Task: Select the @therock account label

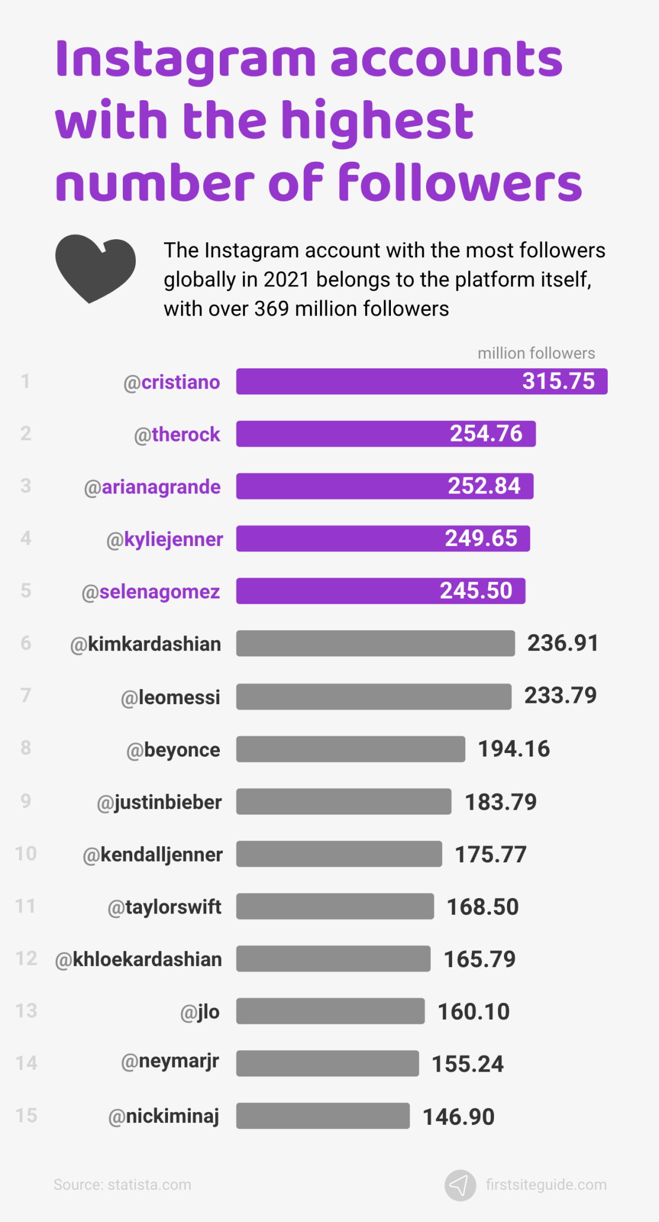Action: pos(177,434)
